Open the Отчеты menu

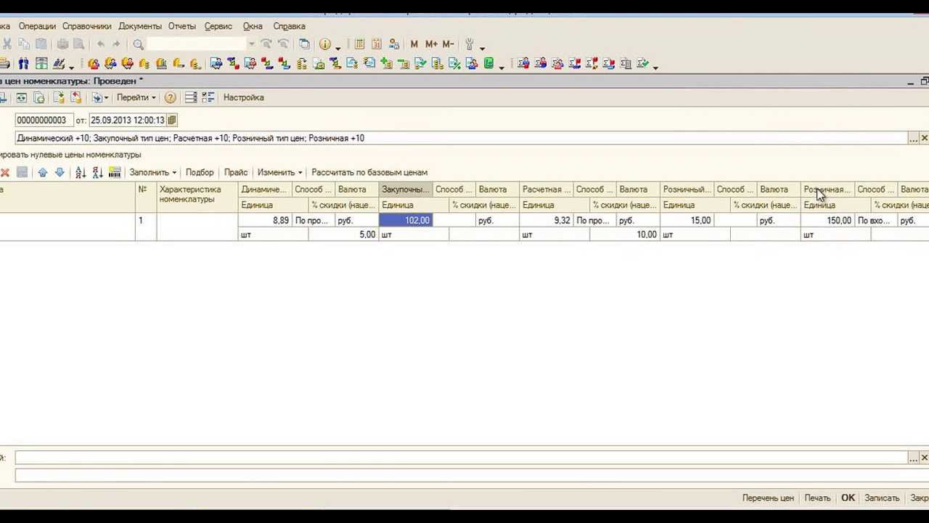pyautogui.click(x=182, y=26)
